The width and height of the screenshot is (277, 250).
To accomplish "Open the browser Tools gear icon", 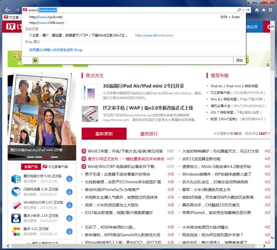I will point(270,10).
